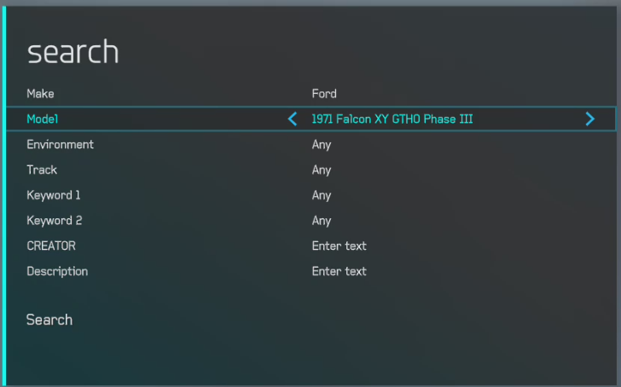Click the 1971 Falcon XY GTHO Phase III value
Screen dimensions: 621x387
point(392,119)
